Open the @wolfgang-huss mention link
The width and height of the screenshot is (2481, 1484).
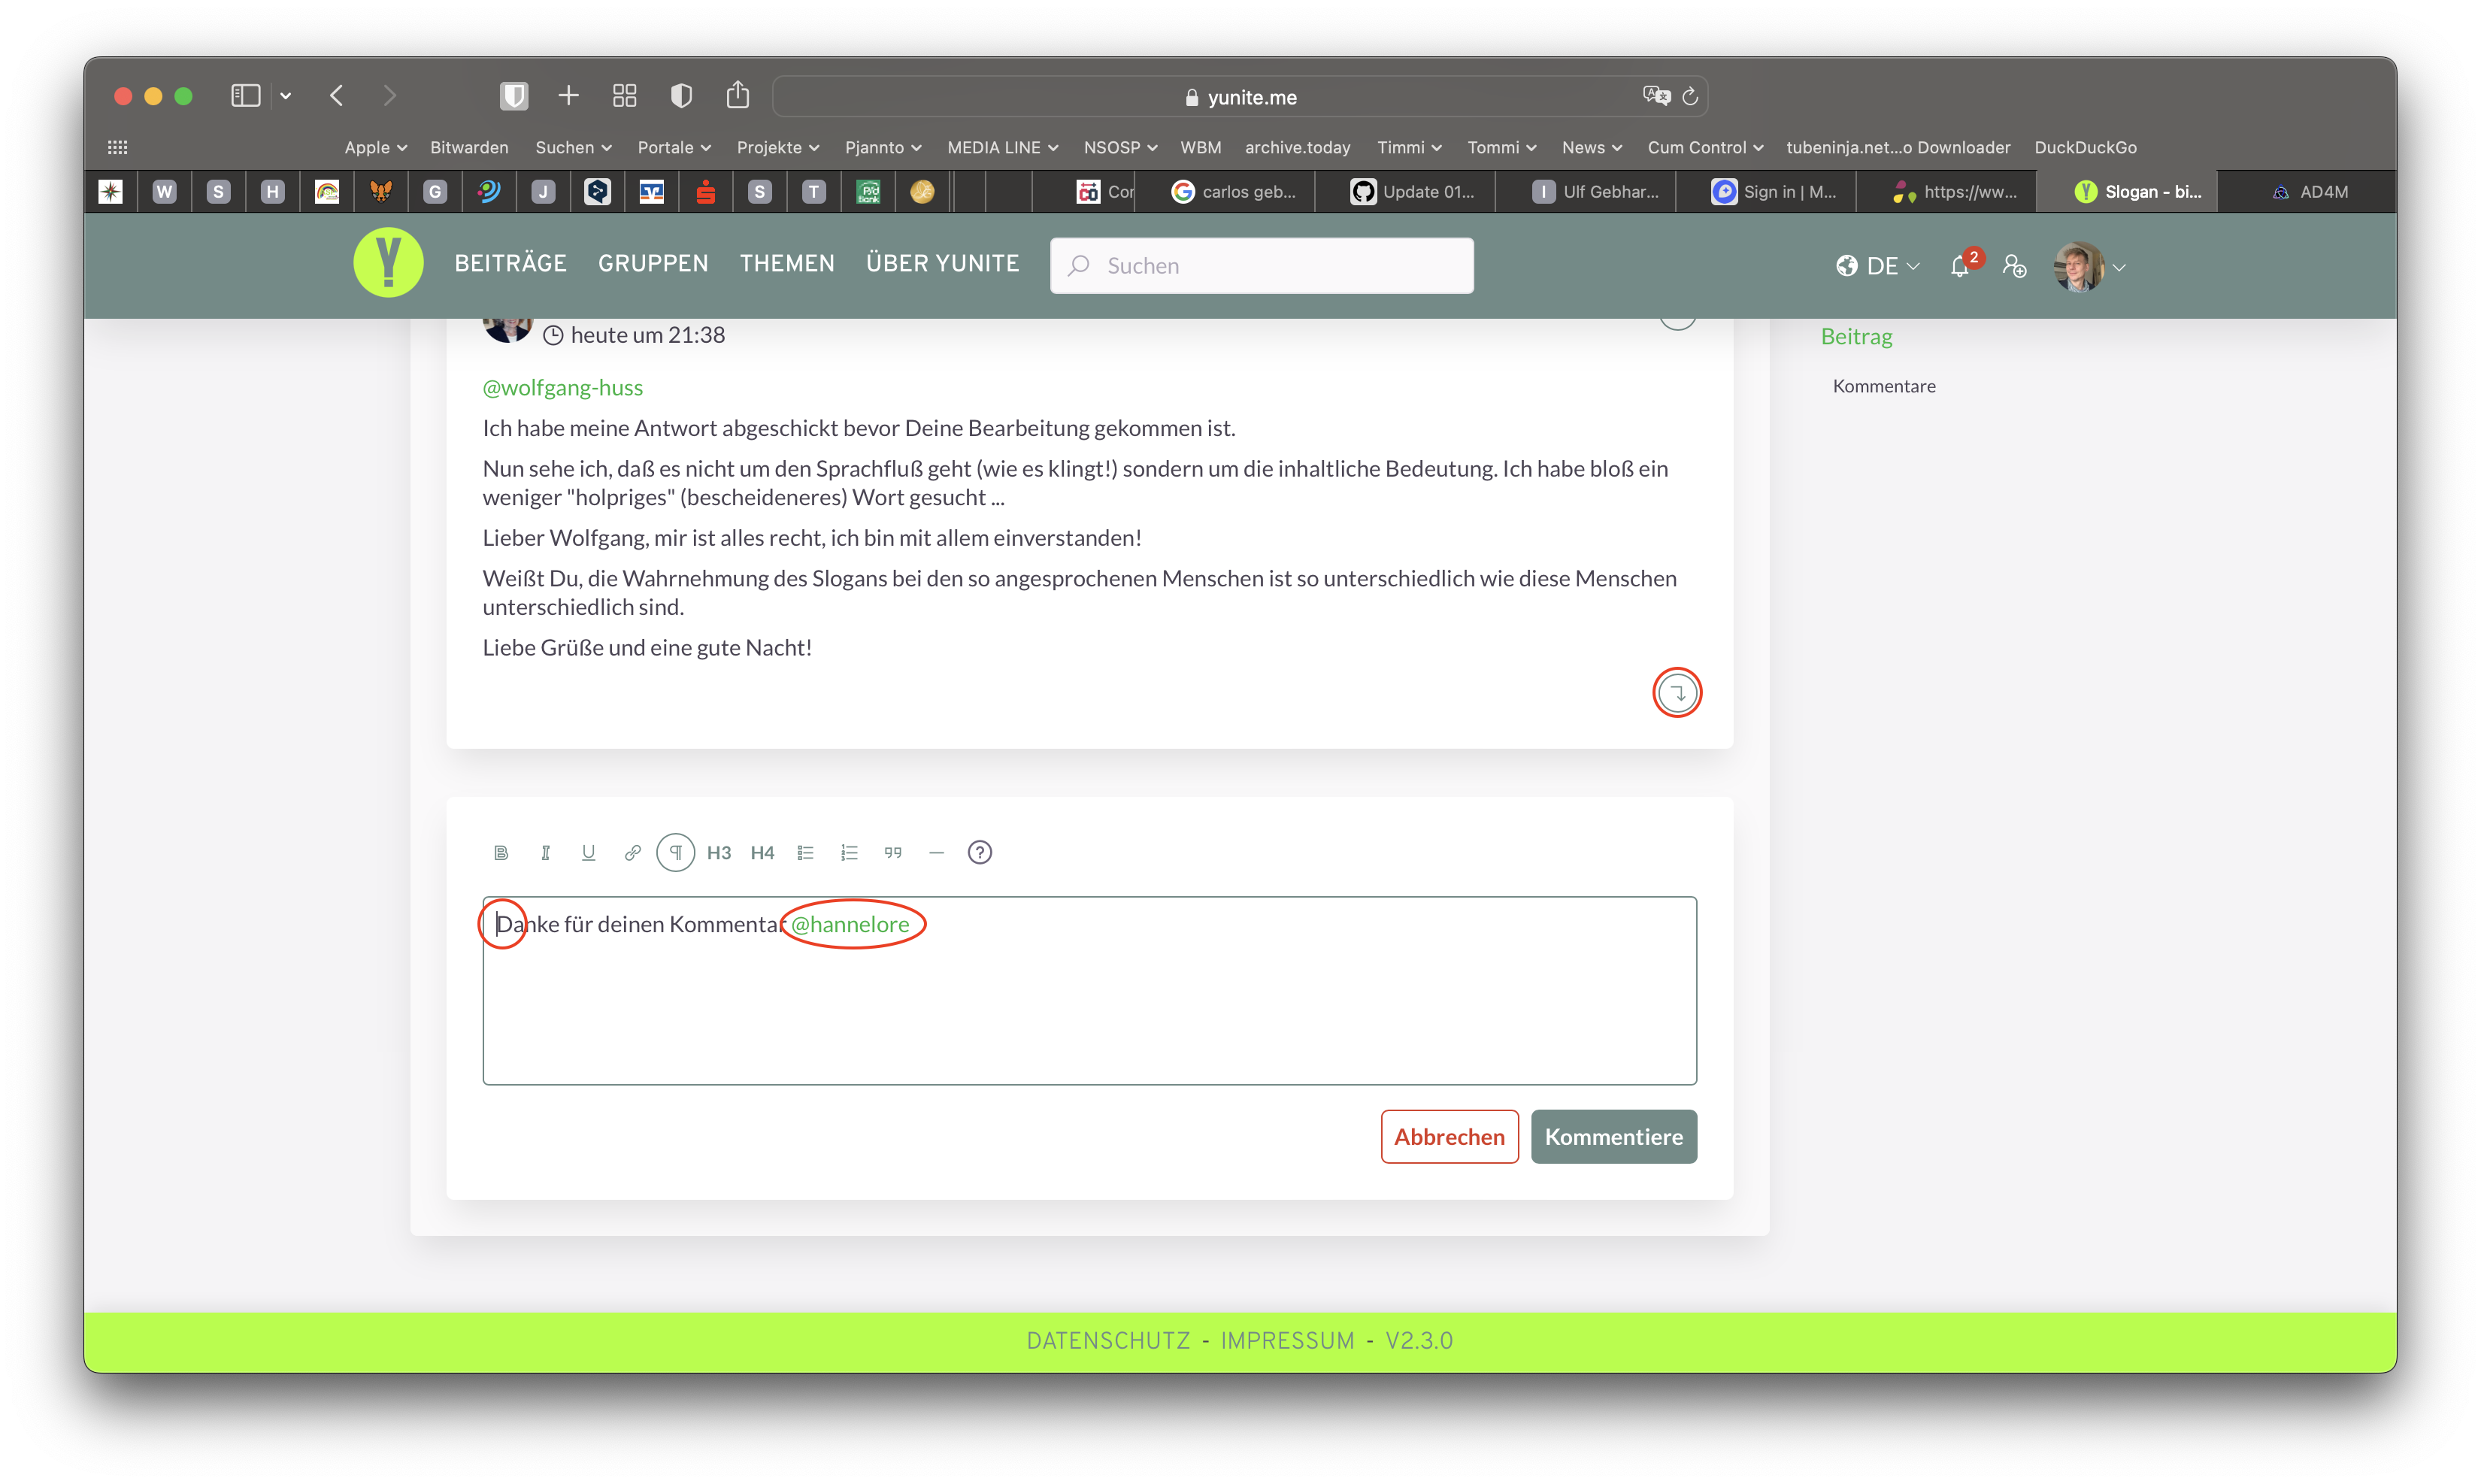point(562,387)
